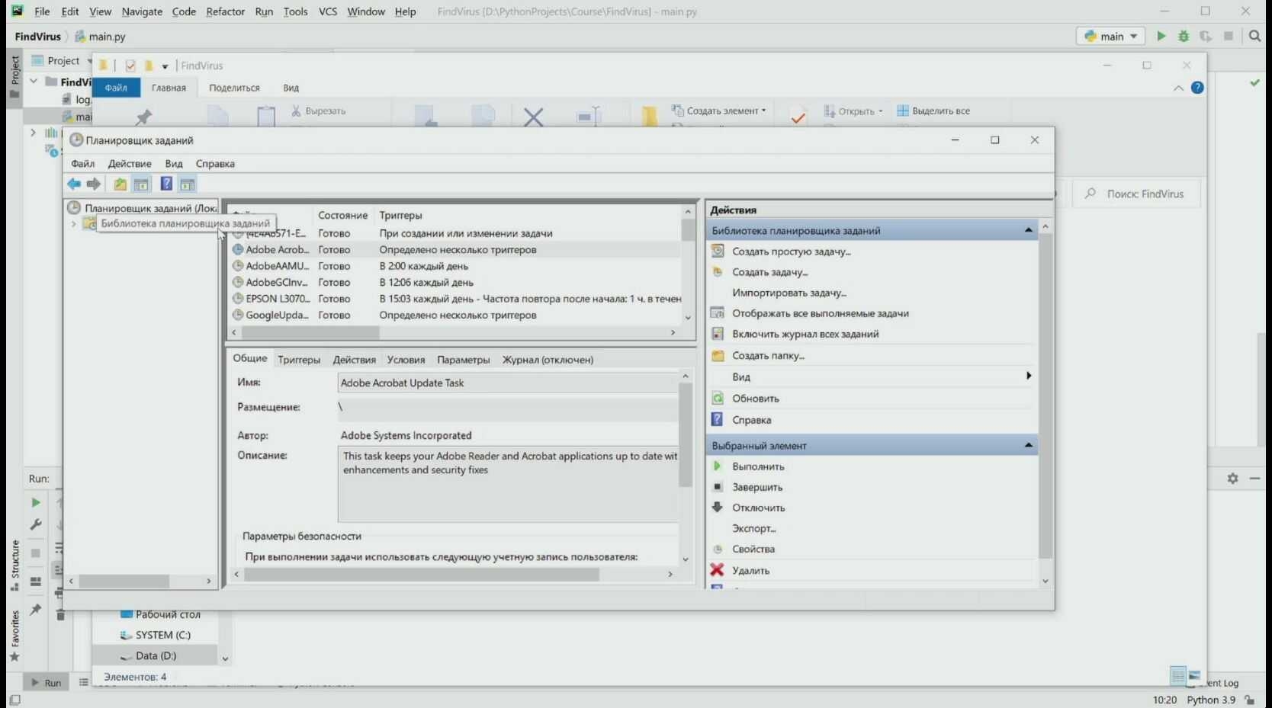This screenshot has width=1272, height=708.
Task: Click the up-one-level folder icon in Task Scheduler
Action: [x=120, y=184]
